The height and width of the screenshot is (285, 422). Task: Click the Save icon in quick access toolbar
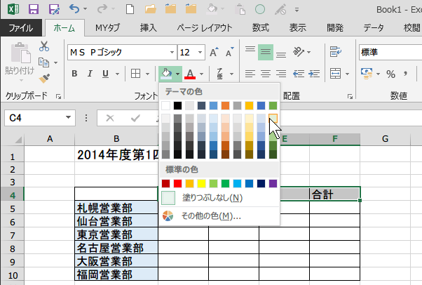(34, 10)
